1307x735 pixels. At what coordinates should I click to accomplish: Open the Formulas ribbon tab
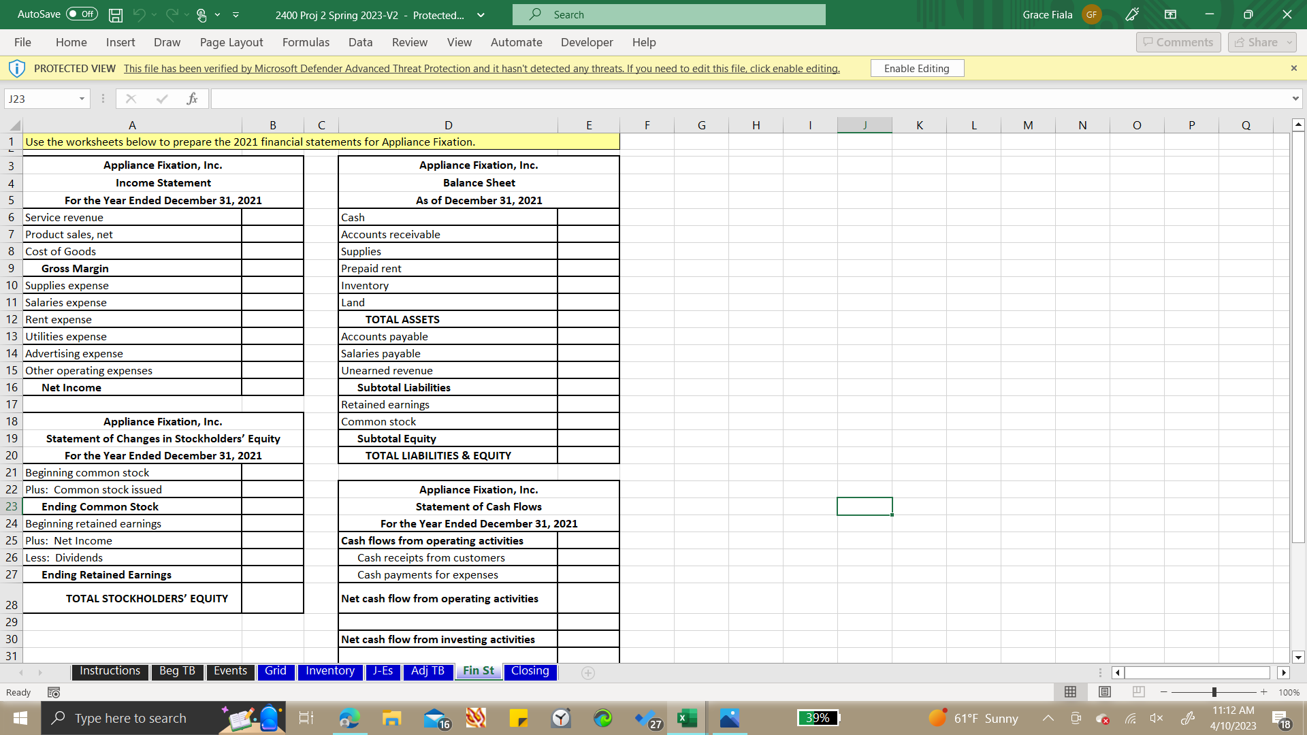(306, 42)
